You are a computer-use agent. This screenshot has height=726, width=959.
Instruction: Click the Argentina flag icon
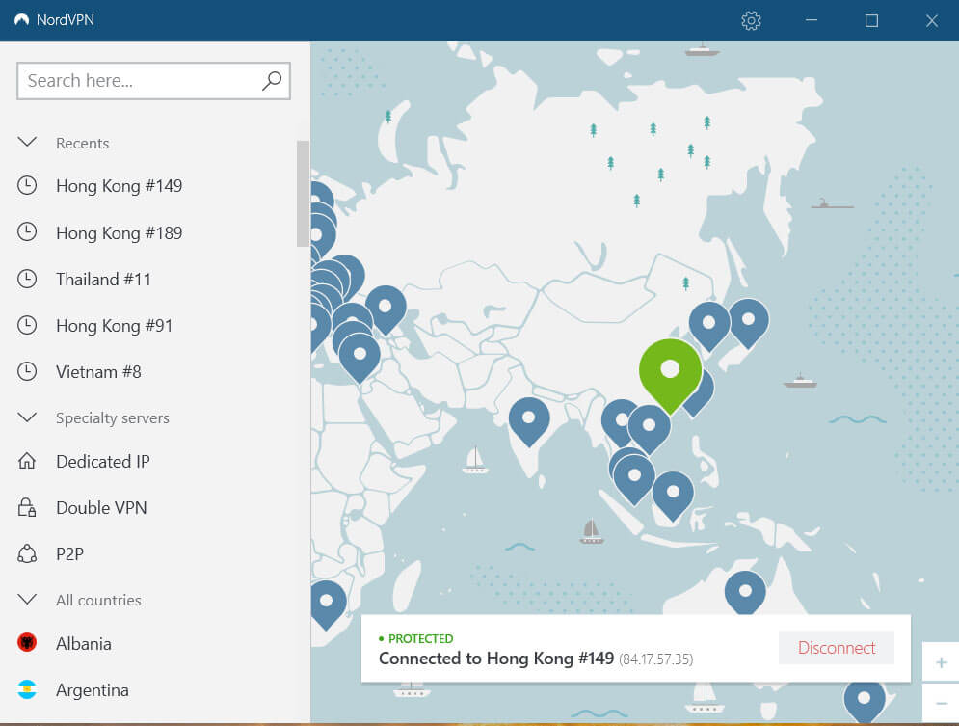coord(27,689)
